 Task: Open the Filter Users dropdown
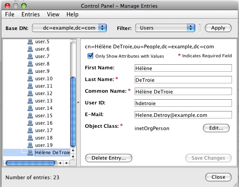(x=165, y=28)
